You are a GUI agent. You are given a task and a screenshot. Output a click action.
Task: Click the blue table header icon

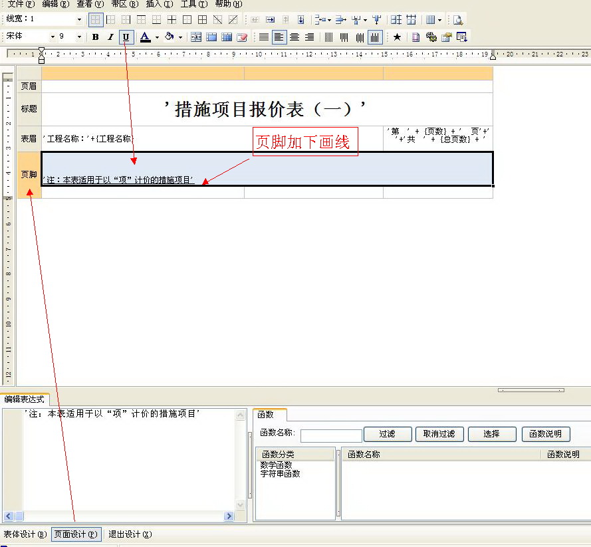pyautogui.click(x=211, y=37)
